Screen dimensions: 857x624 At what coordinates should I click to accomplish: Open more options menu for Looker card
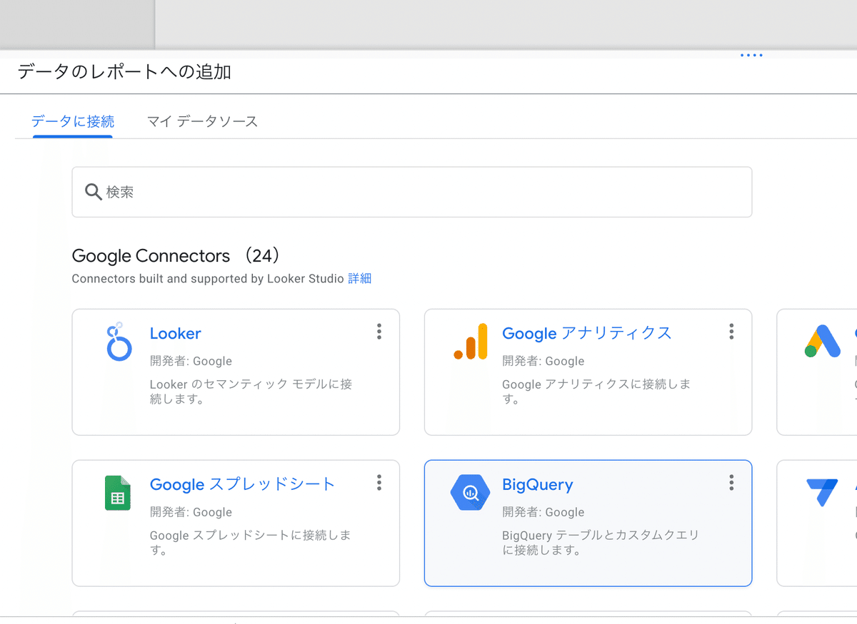coord(379,332)
